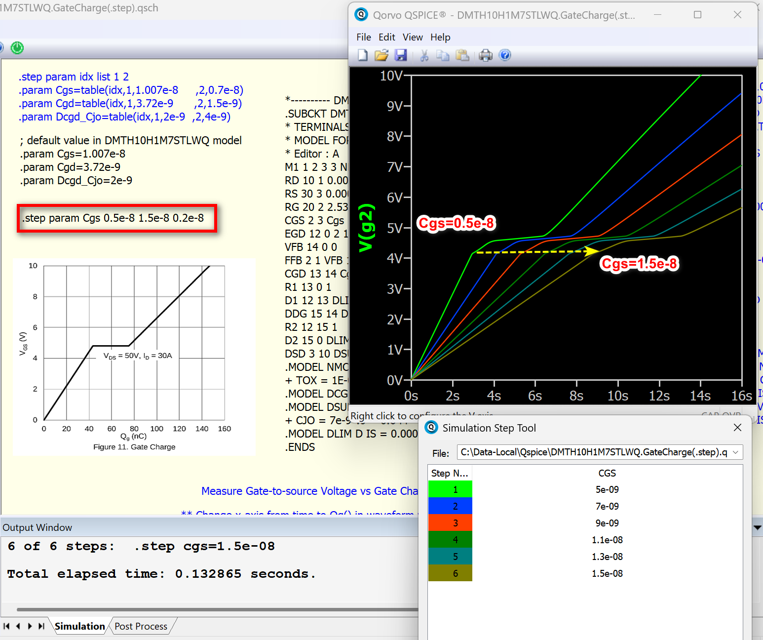Click the Cut scissors icon in waveform toolbar
Screen dimensions: 763x640
click(424, 55)
